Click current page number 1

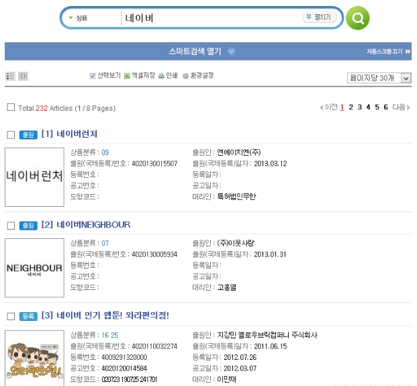[x=342, y=107]
